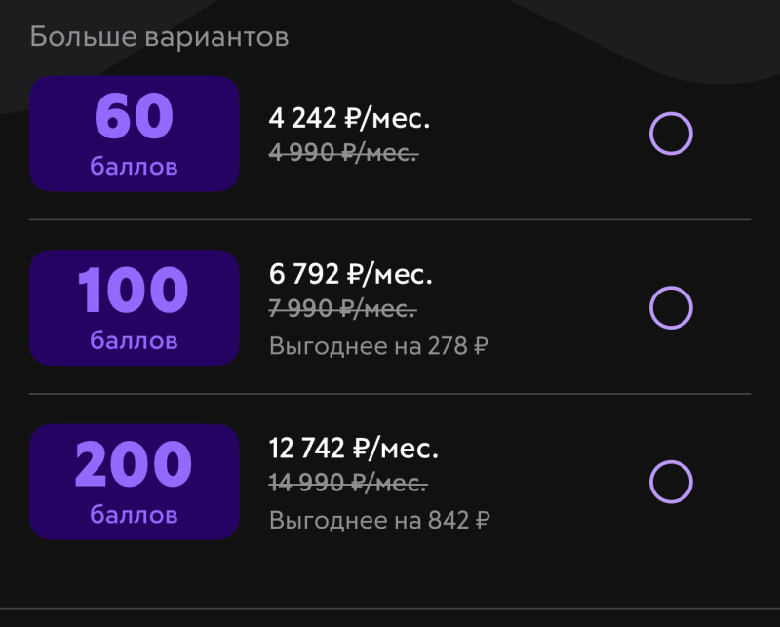Viewport: 780px width, 627px height.
Task: Click the crossed-out 7 990 ₽/мес. price
Action: (343, 308)
